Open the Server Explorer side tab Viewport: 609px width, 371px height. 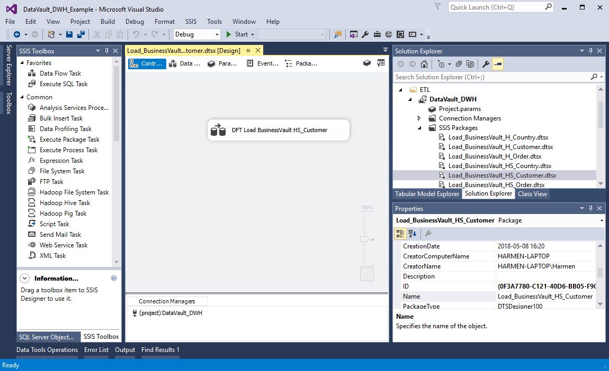pyautogui.click(x=8, y=65)
